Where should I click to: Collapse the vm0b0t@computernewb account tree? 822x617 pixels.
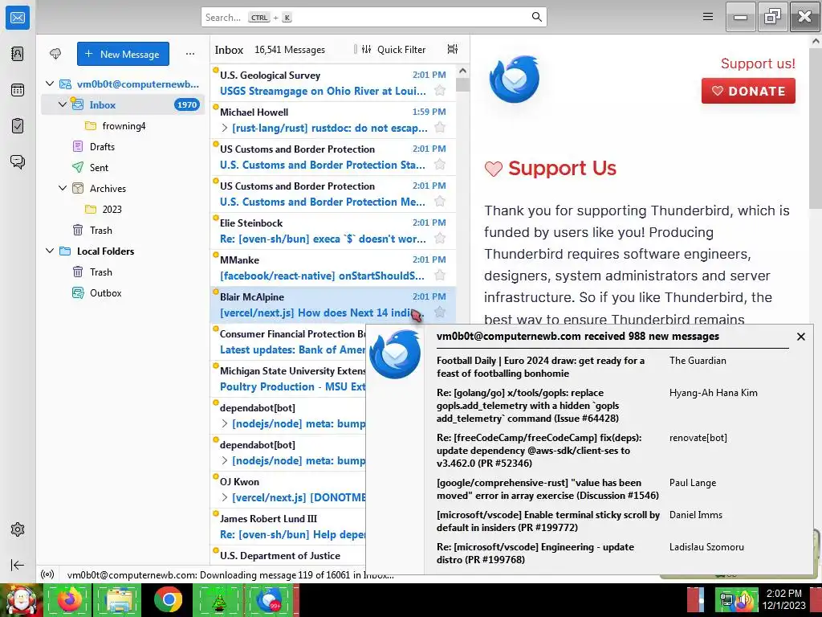(50, 84)
